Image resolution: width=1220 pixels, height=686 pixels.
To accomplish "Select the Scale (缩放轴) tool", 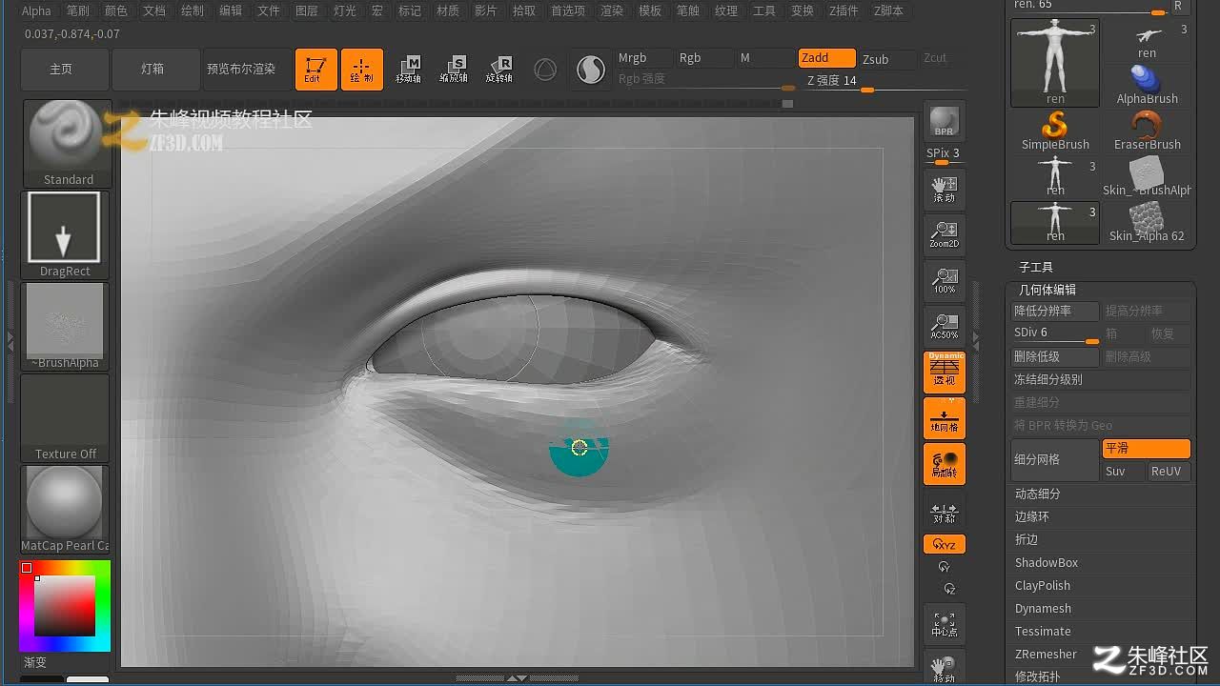I will pos(454,69).
